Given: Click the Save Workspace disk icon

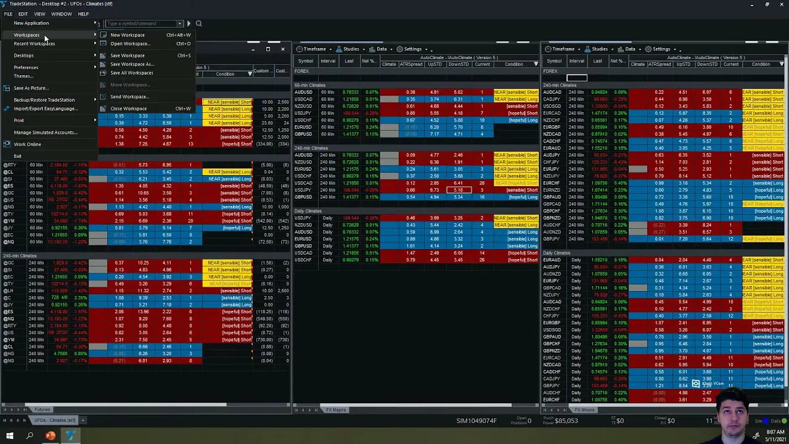Looking at the screenshot, I should coord(105,55).
